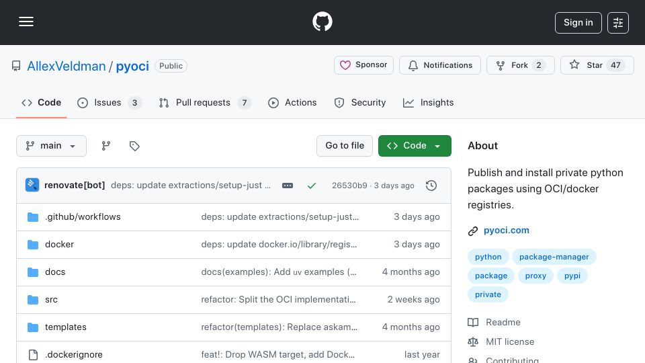Click the Fork count badge 2

point(538,65)
